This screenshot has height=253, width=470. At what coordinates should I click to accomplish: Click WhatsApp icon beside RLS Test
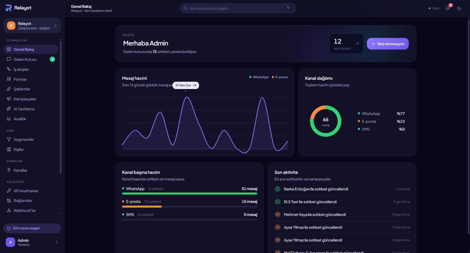[x=277, y=202]
